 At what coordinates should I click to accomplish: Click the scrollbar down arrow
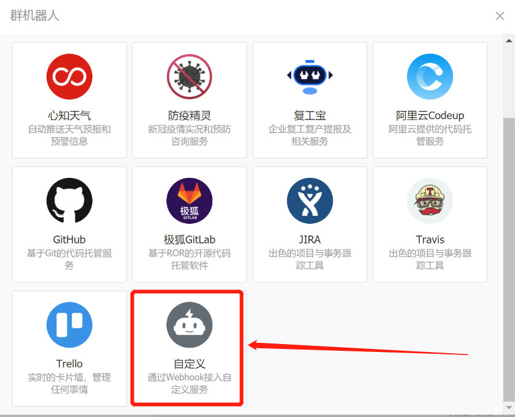tap(509, 408)
